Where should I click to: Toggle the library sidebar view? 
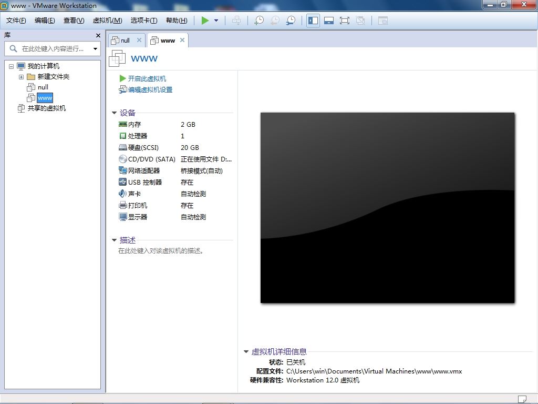pyautogui.click(x=313, y=21)
